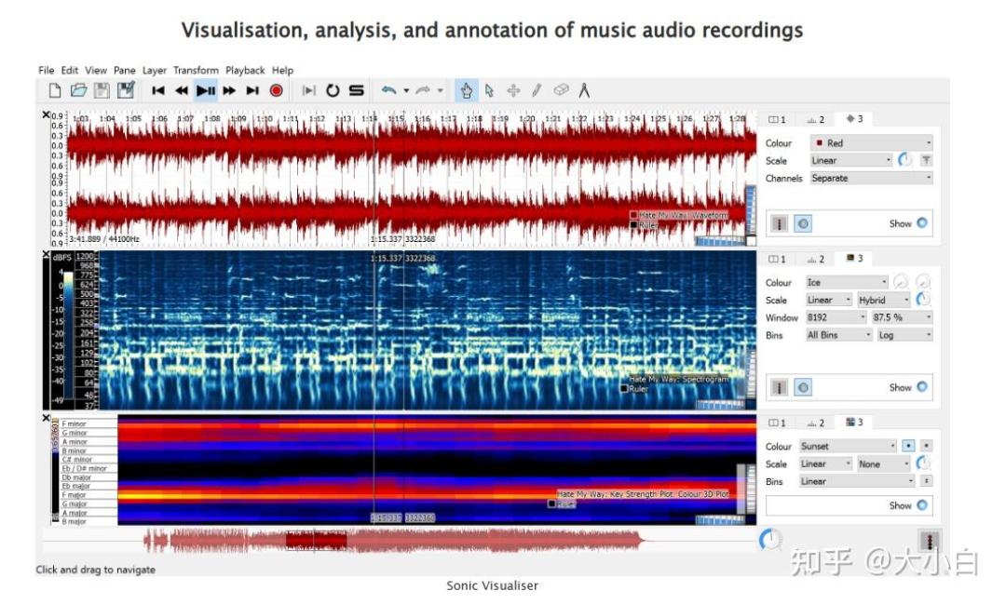Rewind to the start of the recording

157,90
